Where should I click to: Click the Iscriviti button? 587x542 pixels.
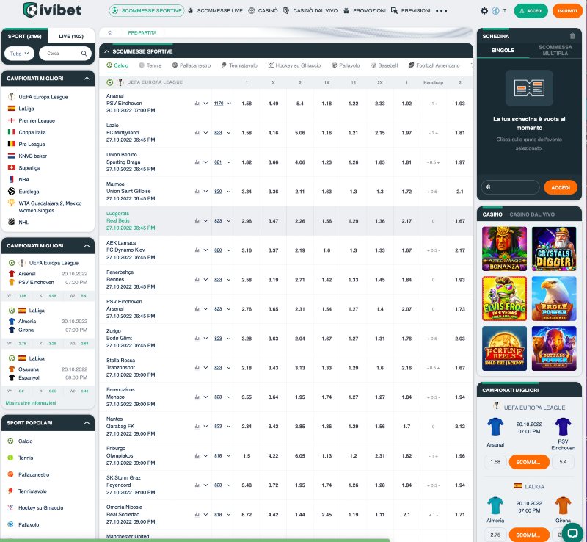tap(567, 11)
